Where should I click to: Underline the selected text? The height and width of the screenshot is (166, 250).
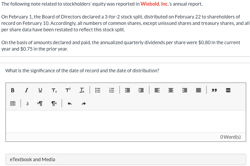point(40,90)
